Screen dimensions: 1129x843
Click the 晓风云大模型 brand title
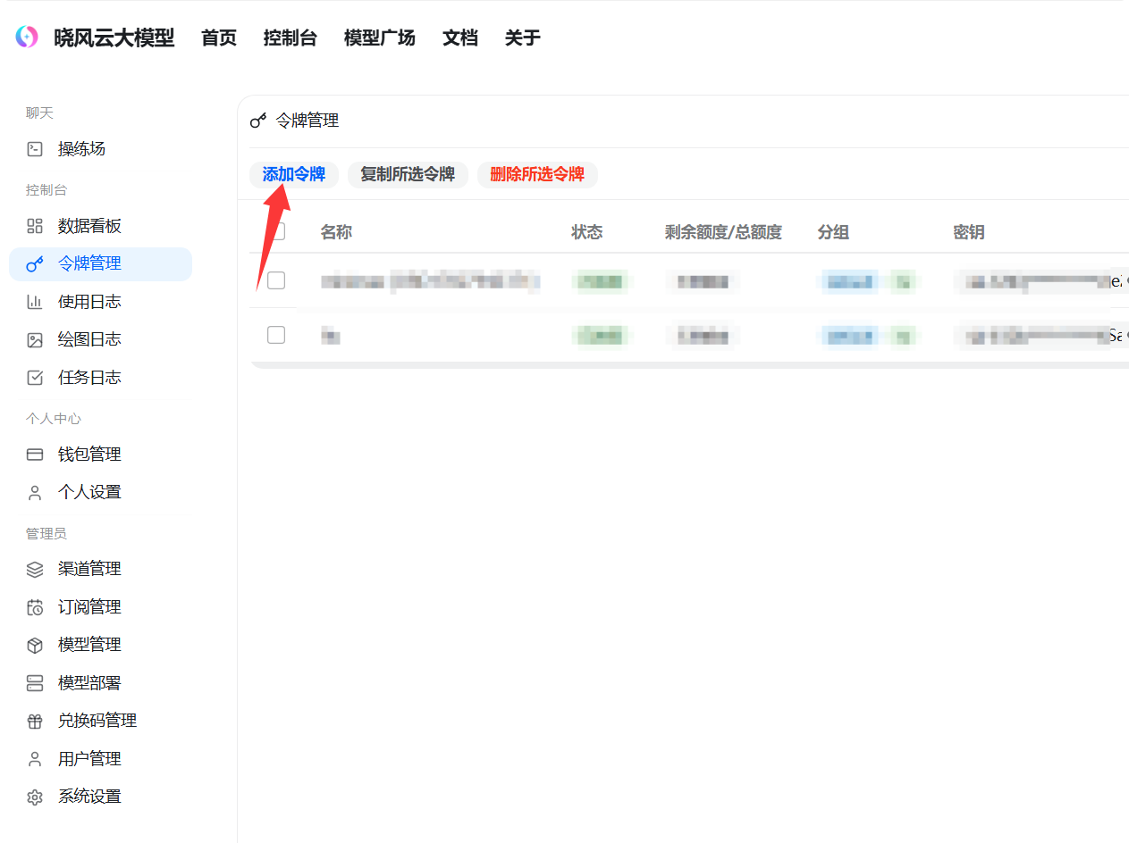(114, 38)
